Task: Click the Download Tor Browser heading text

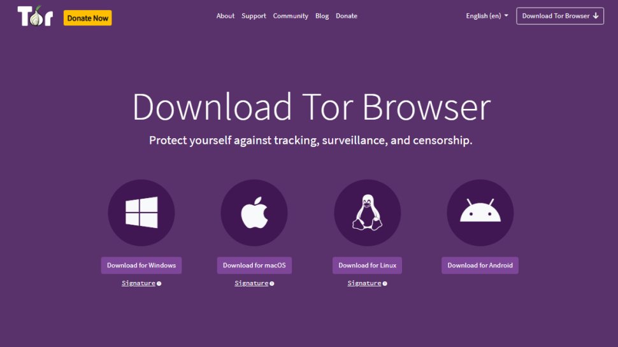Action: click(312, 107)
